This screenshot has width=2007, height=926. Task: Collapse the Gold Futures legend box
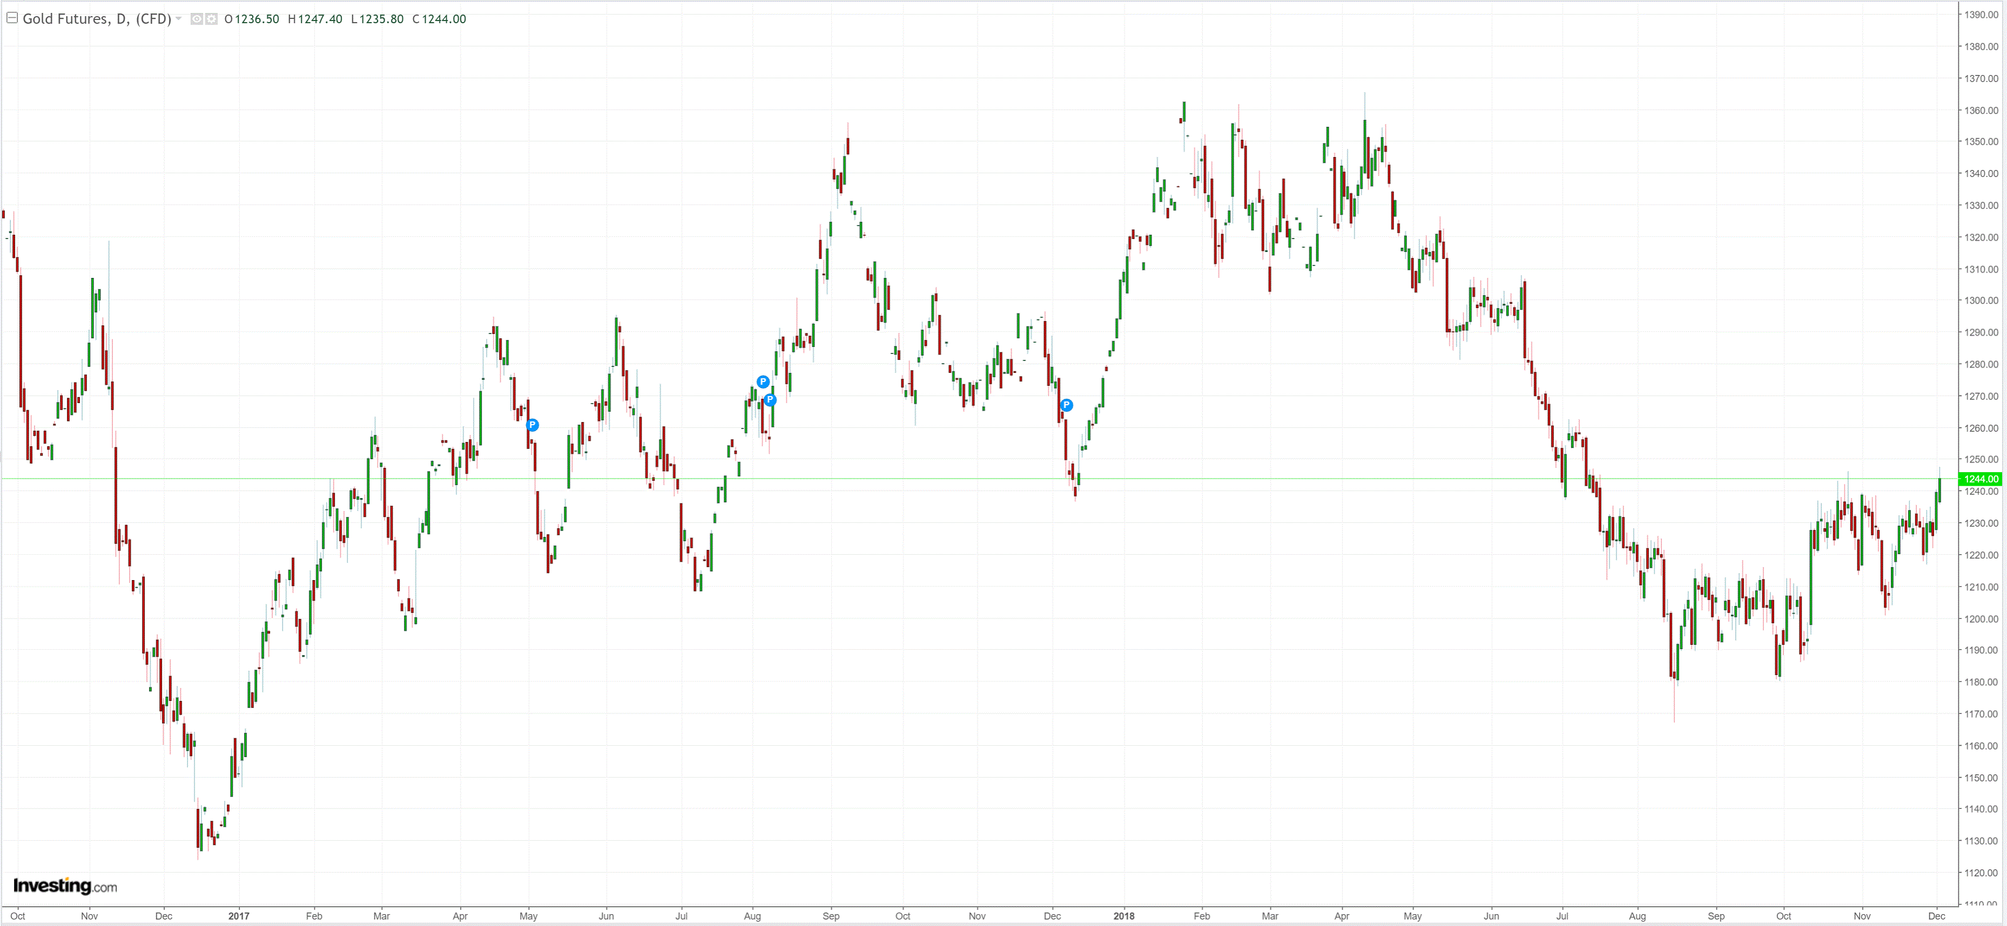pyautogui.click(x=12, y=18)
